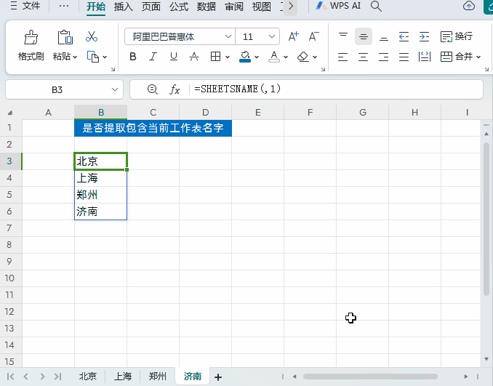Open clear options dropdown arrow

315,57
